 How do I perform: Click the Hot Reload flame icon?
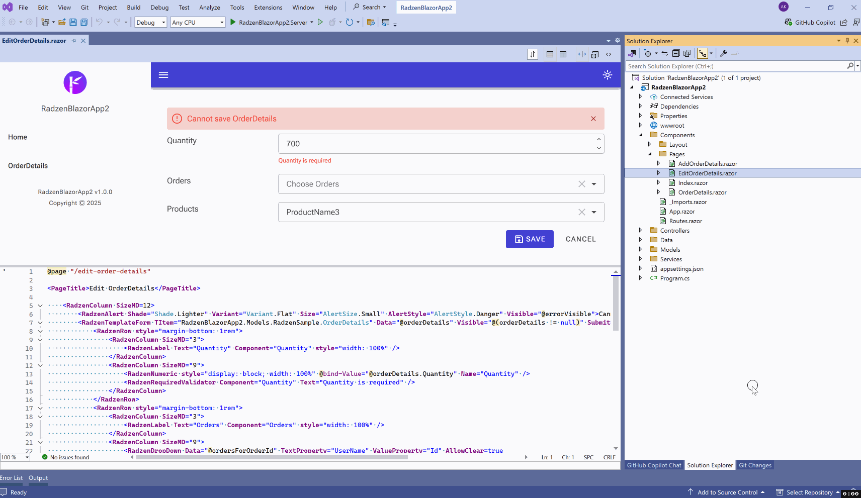tap(332, 22)
